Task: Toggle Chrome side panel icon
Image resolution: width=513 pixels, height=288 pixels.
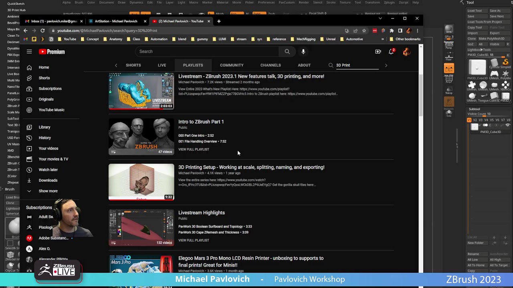Action: click(400, 30)
